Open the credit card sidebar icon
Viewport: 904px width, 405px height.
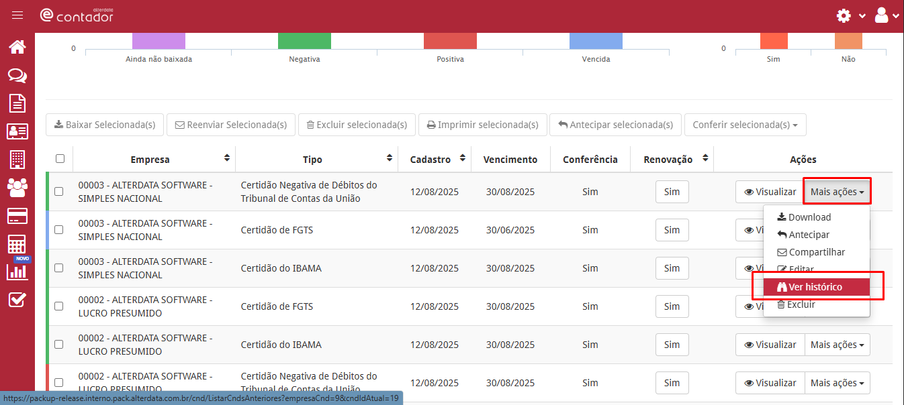tap(17, 216)
